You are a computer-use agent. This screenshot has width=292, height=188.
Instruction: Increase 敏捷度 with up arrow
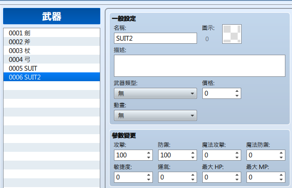click(148, 175)
